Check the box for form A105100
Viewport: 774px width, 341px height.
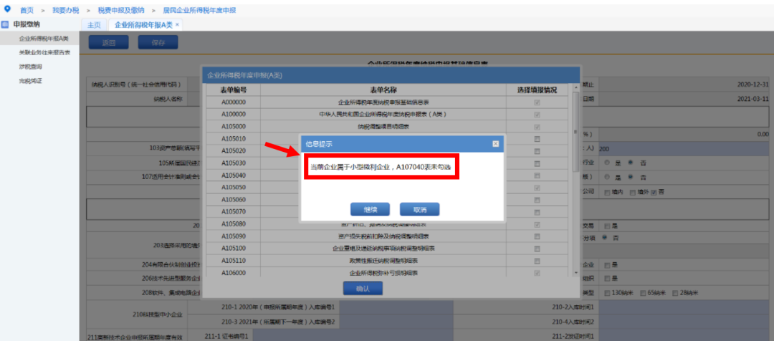pyautogui.click(x=537, y=248)
